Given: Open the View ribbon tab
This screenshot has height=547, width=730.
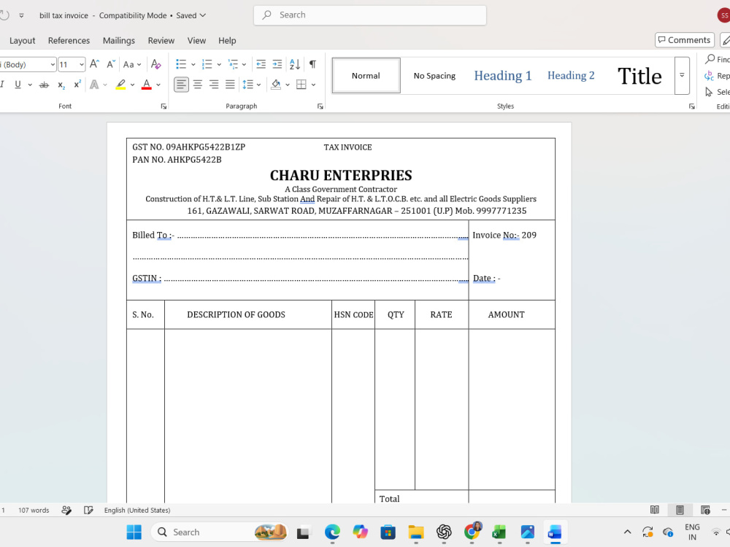Looking at the screenshot, I should pos(196,40).
